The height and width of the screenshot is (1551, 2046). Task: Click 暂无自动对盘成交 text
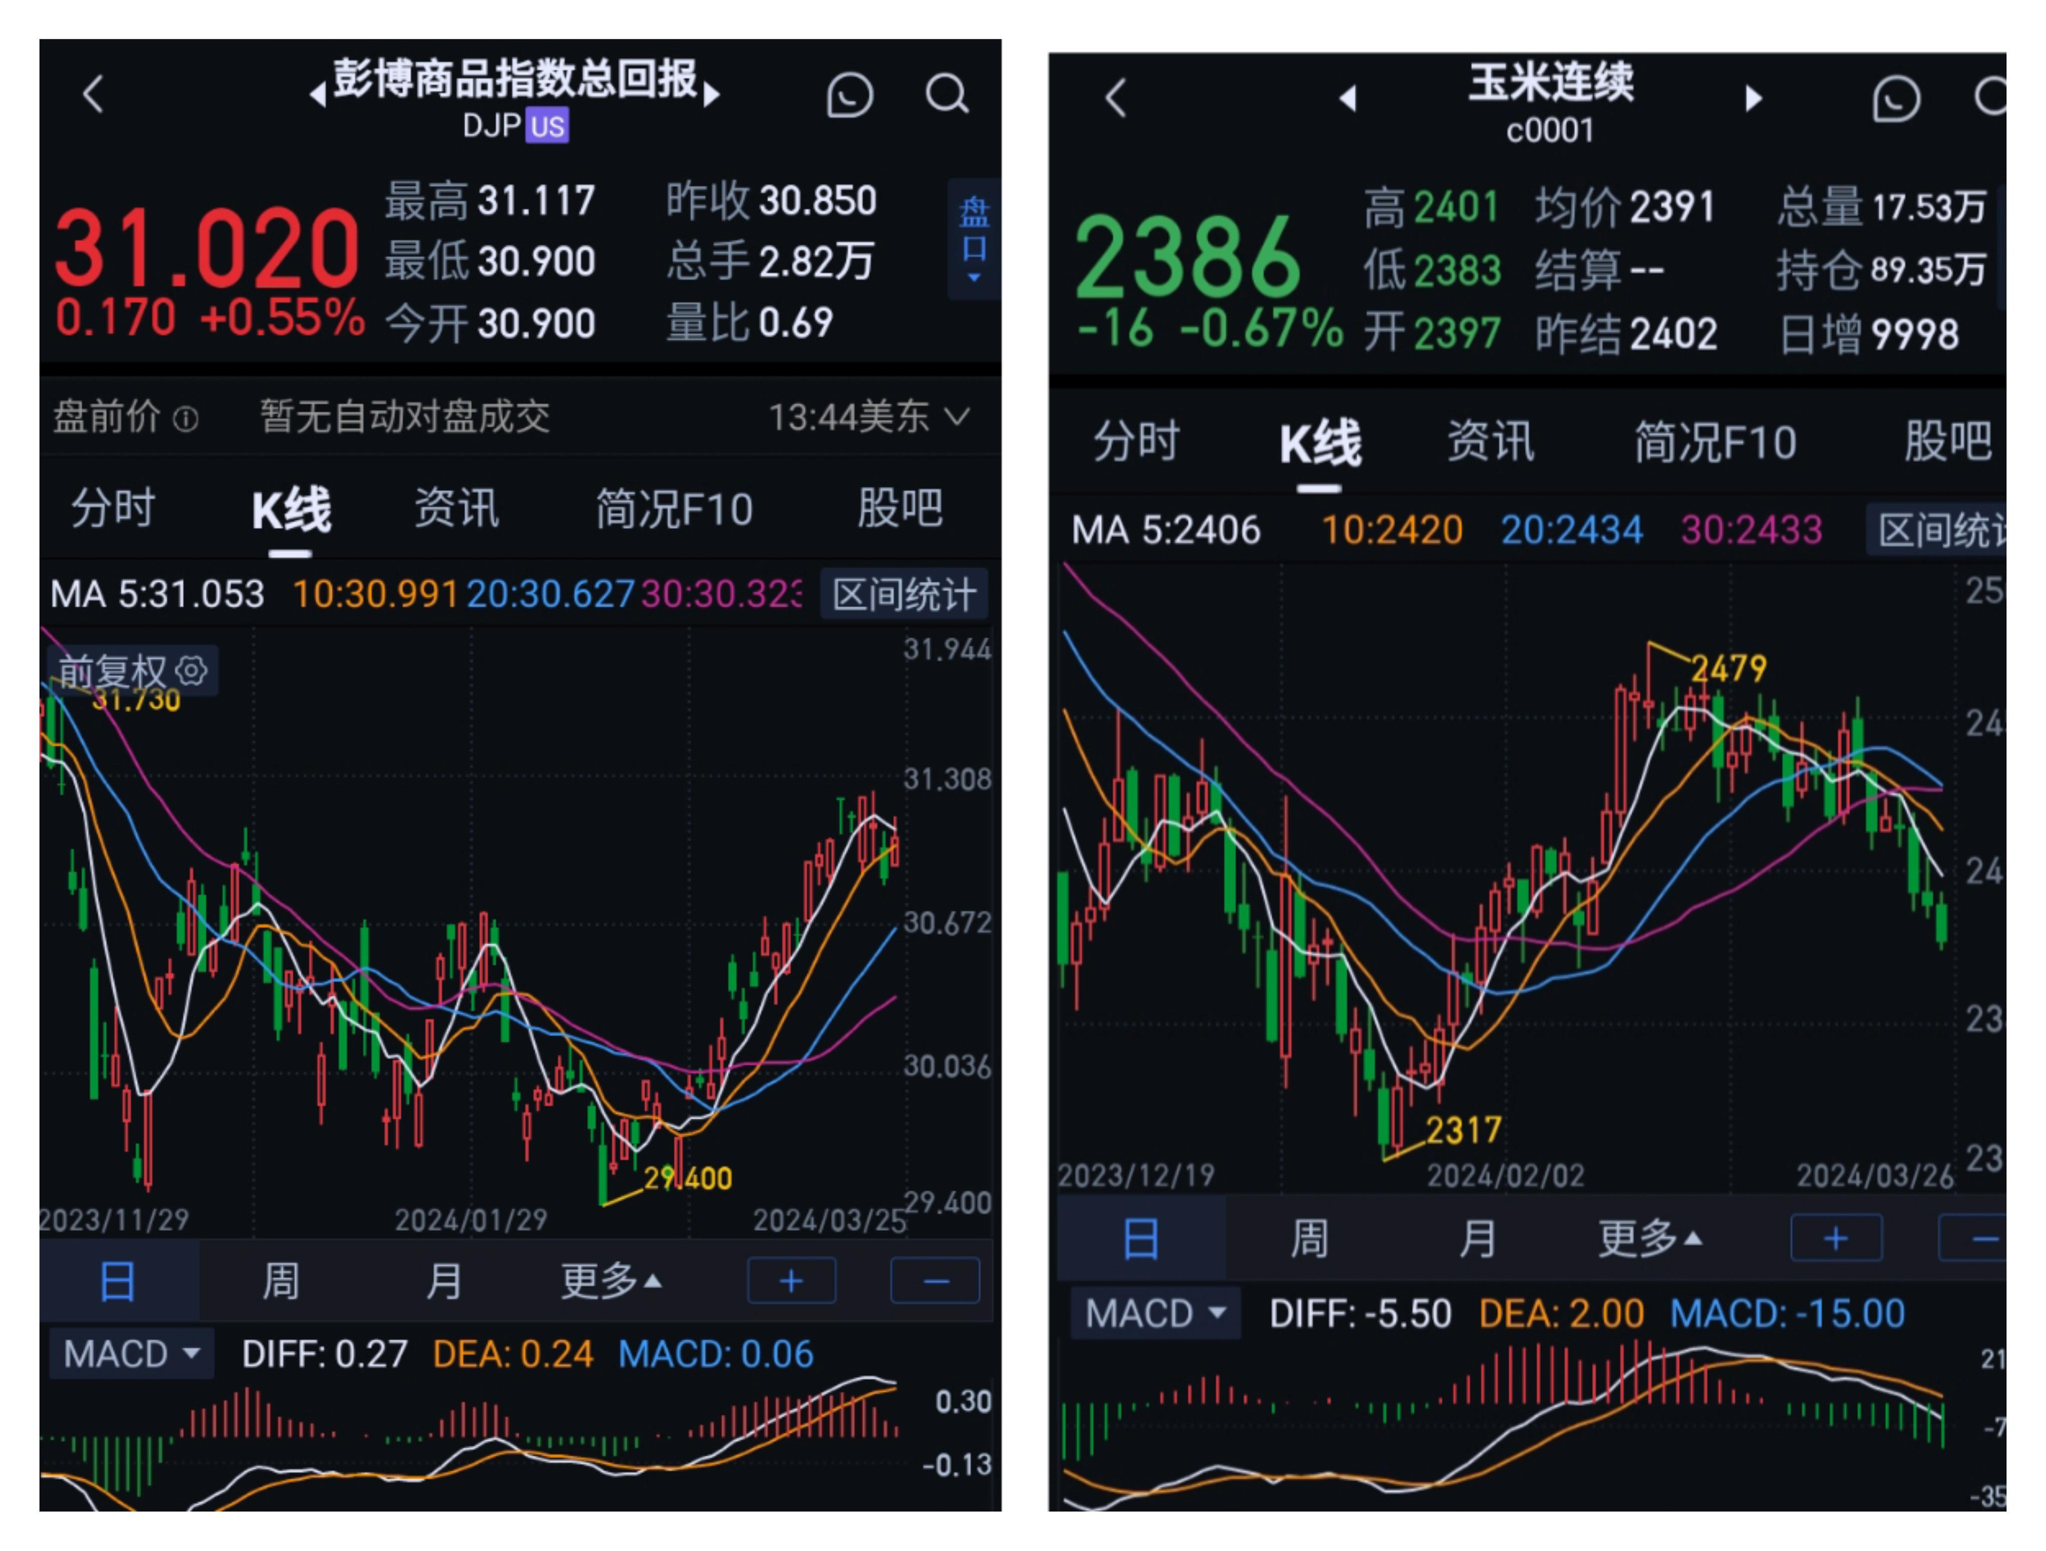[404, 417]
